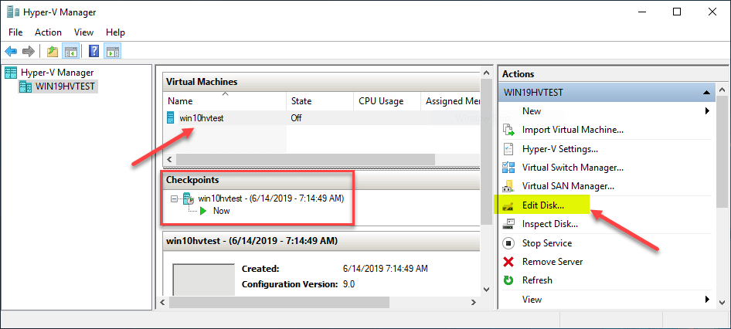731x329 pixels.
Task: Click the center pane scroll up arrow
Action: (x=486, y=73)
